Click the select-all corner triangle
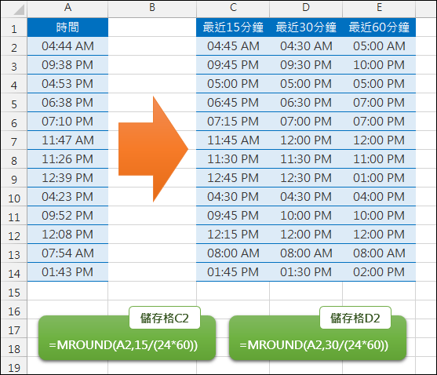437x375 pixels. click(19, 10)
